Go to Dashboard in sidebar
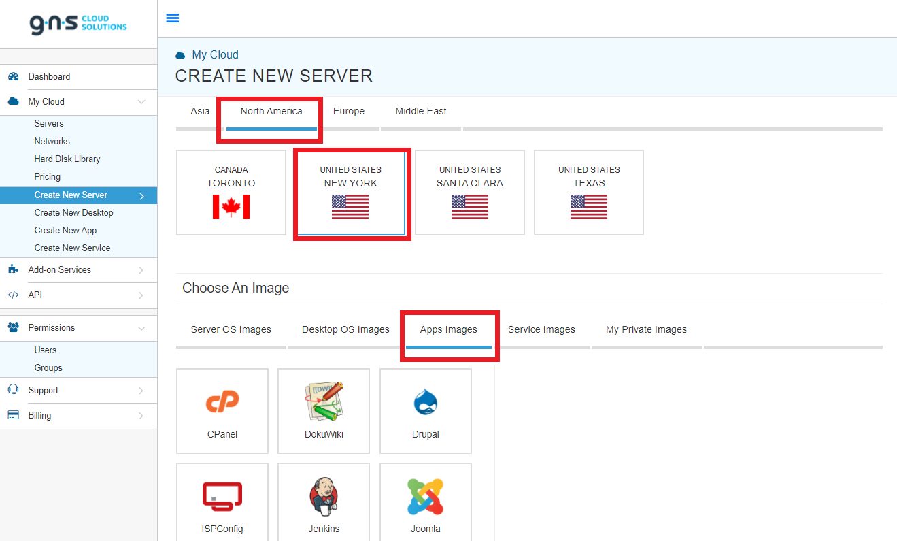 click(x=49, y=77)
